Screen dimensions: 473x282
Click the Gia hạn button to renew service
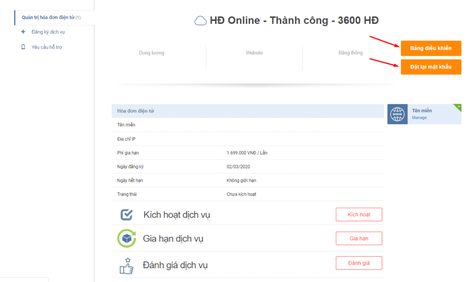pos(359,238)
